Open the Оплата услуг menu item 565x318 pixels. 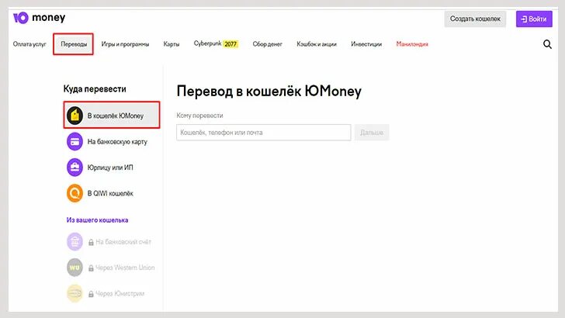click(29, 44)
